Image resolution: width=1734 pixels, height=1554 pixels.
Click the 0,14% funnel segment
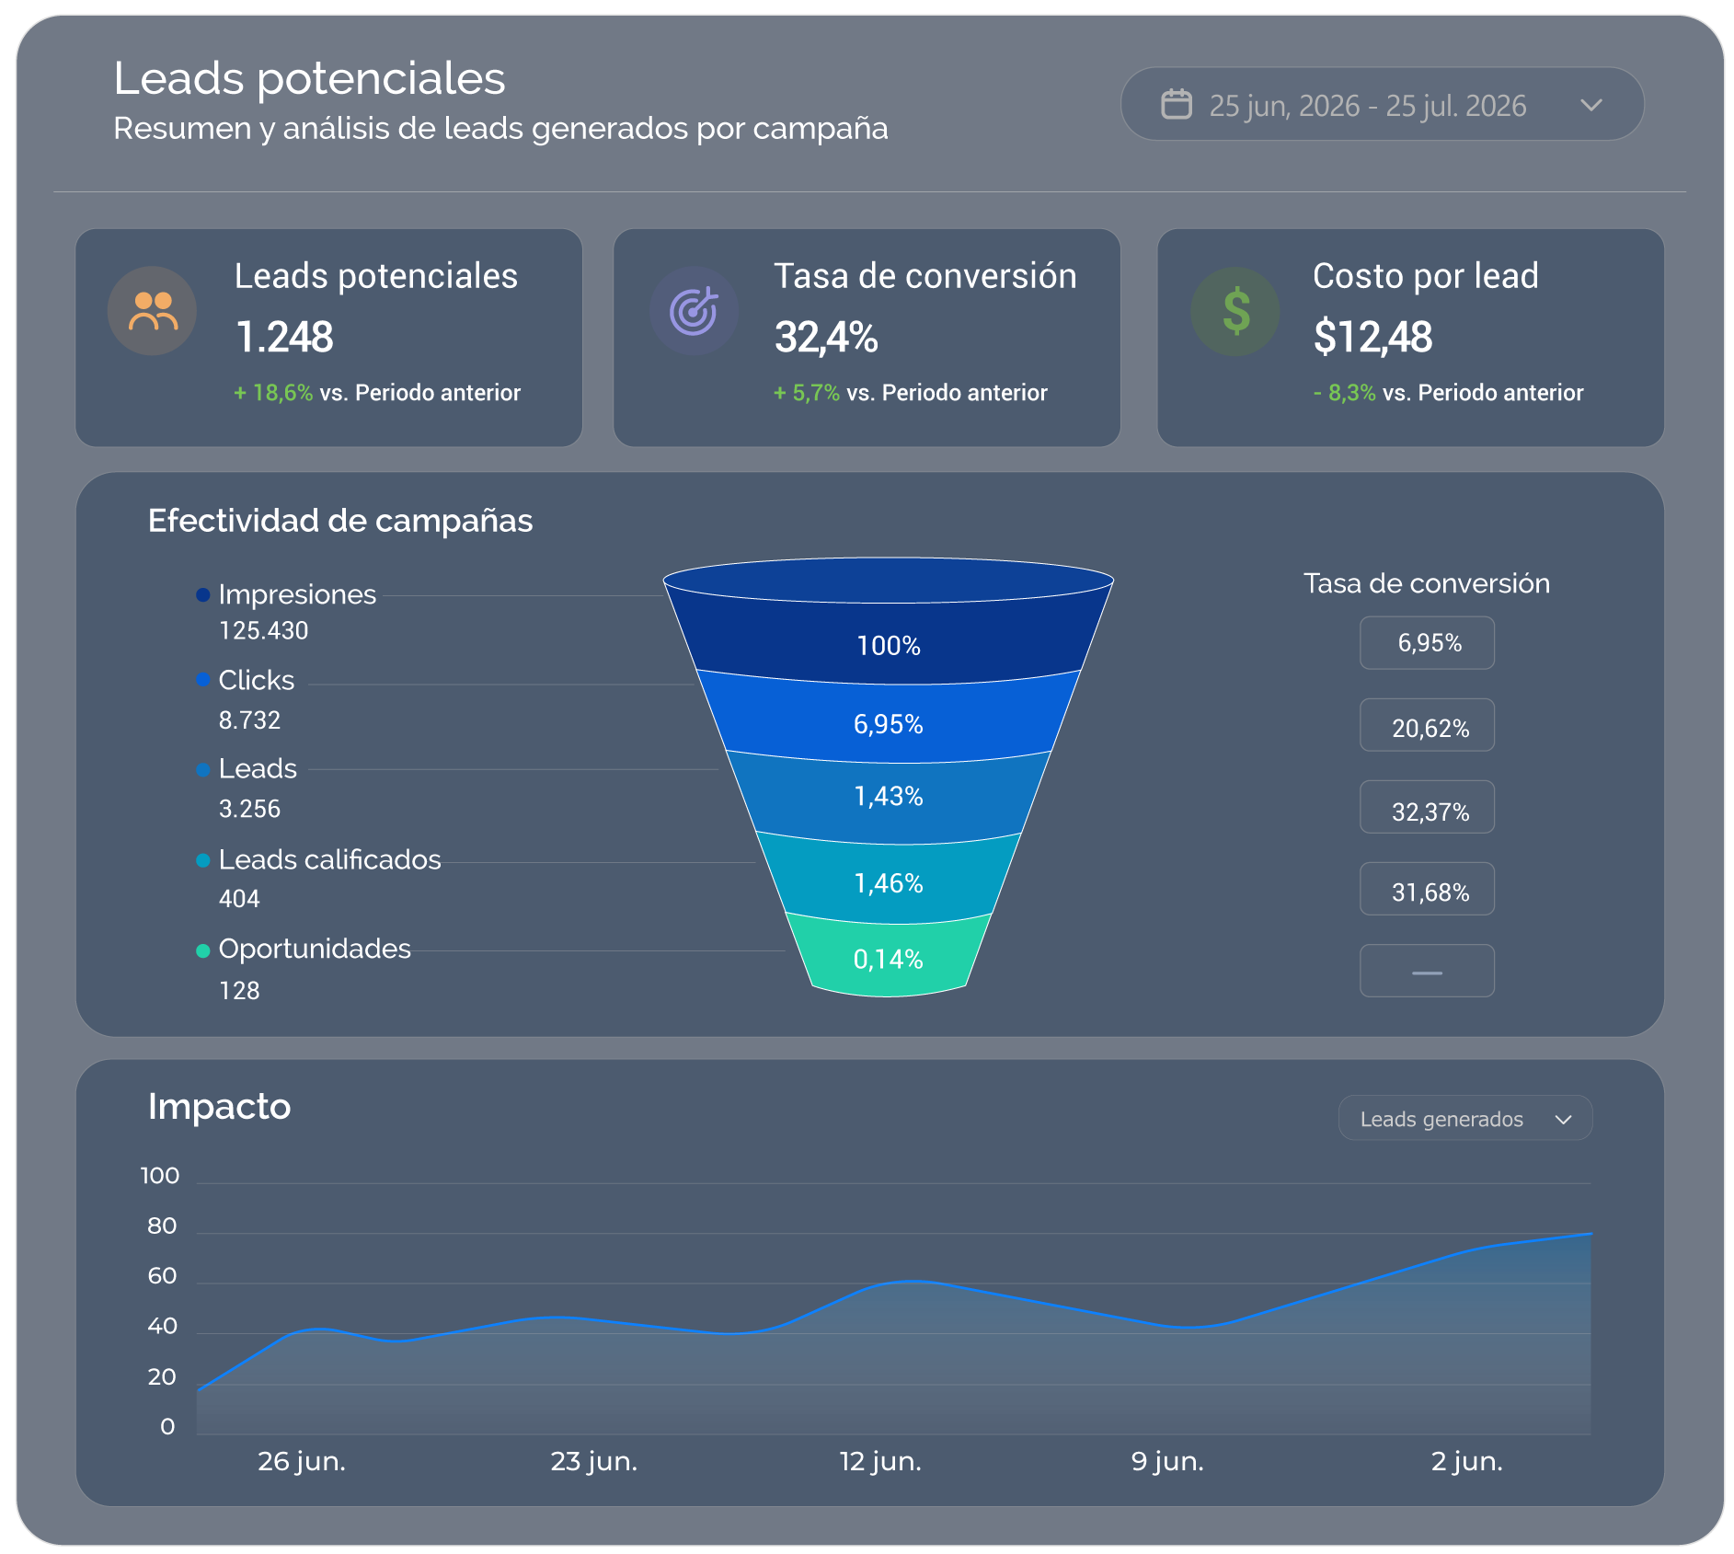(x=889, y=960)
